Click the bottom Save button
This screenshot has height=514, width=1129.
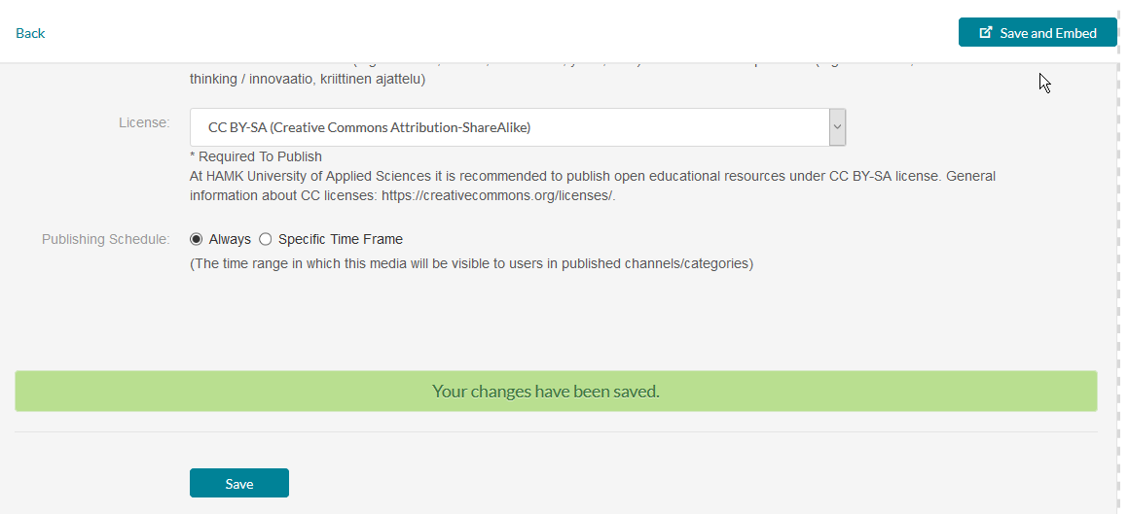tap(239, 483)
